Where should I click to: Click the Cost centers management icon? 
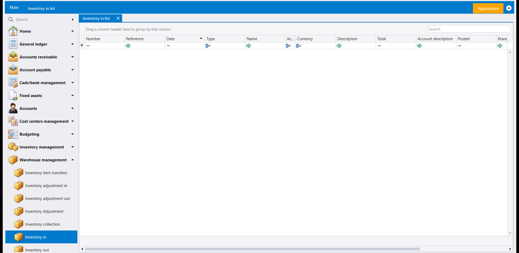pyautogui.click(x=13, y=121)
